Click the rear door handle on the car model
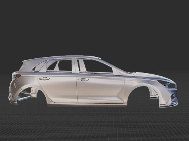This screenshot has width=189, height=141. click(44, 78)
